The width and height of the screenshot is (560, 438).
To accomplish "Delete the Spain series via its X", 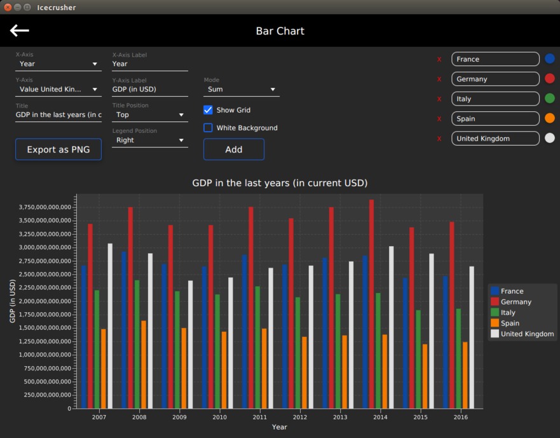I will tap(439, 119).
